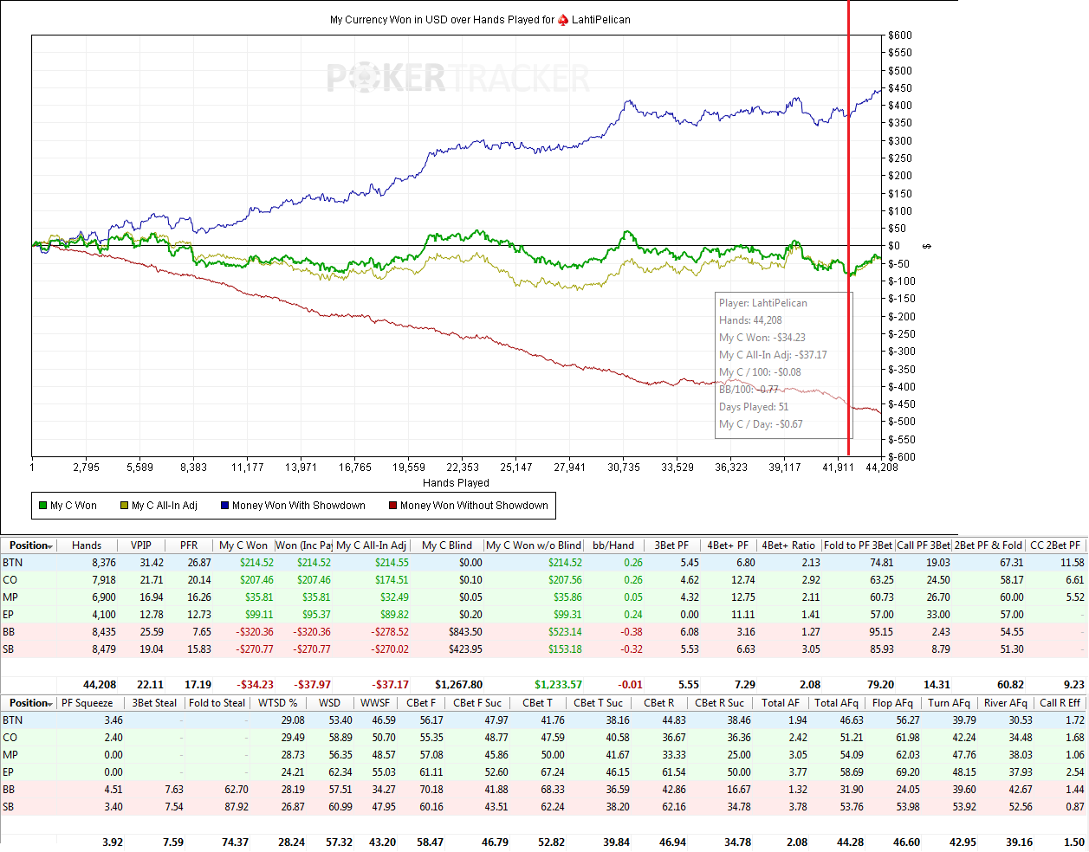
Task: Click the Call PF 3Bet column header
Action: 924,545
